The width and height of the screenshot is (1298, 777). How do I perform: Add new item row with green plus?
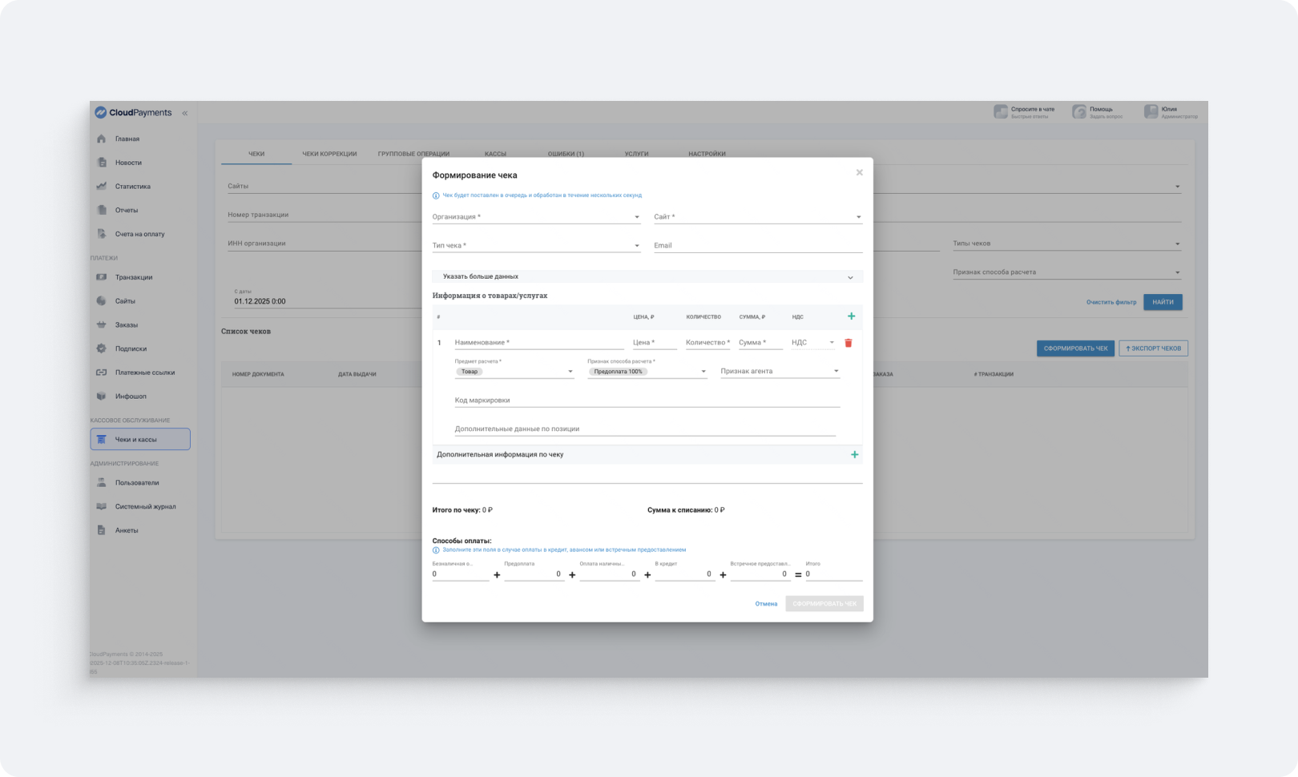tap(851, 316)
